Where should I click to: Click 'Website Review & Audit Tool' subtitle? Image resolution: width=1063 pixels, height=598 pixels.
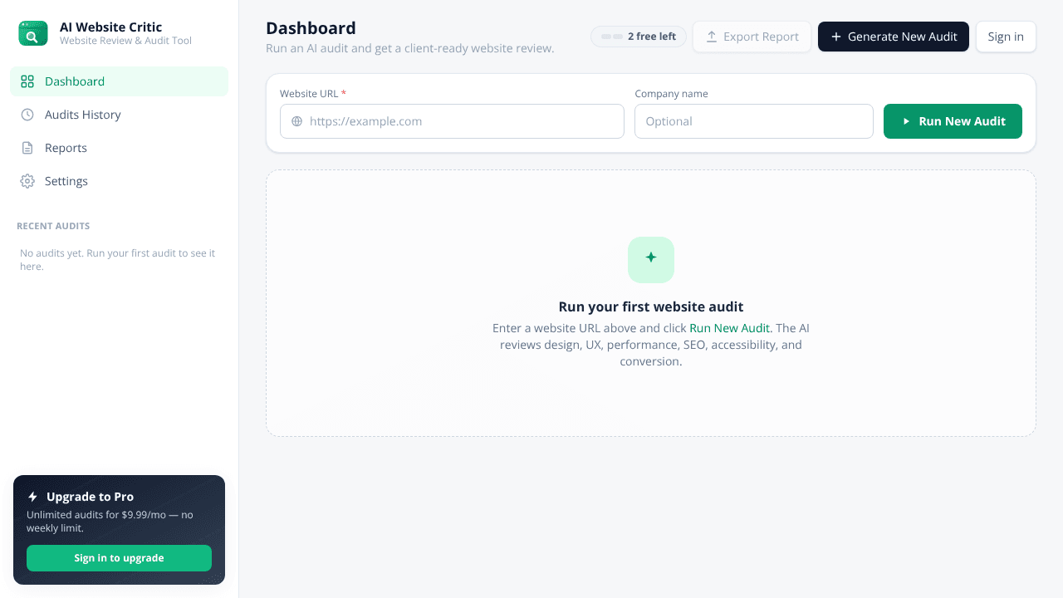pos(125,41)
